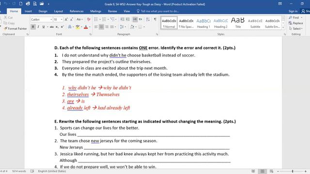Switch to the Review tab
The image size is (310, 174).
point(112,11)
